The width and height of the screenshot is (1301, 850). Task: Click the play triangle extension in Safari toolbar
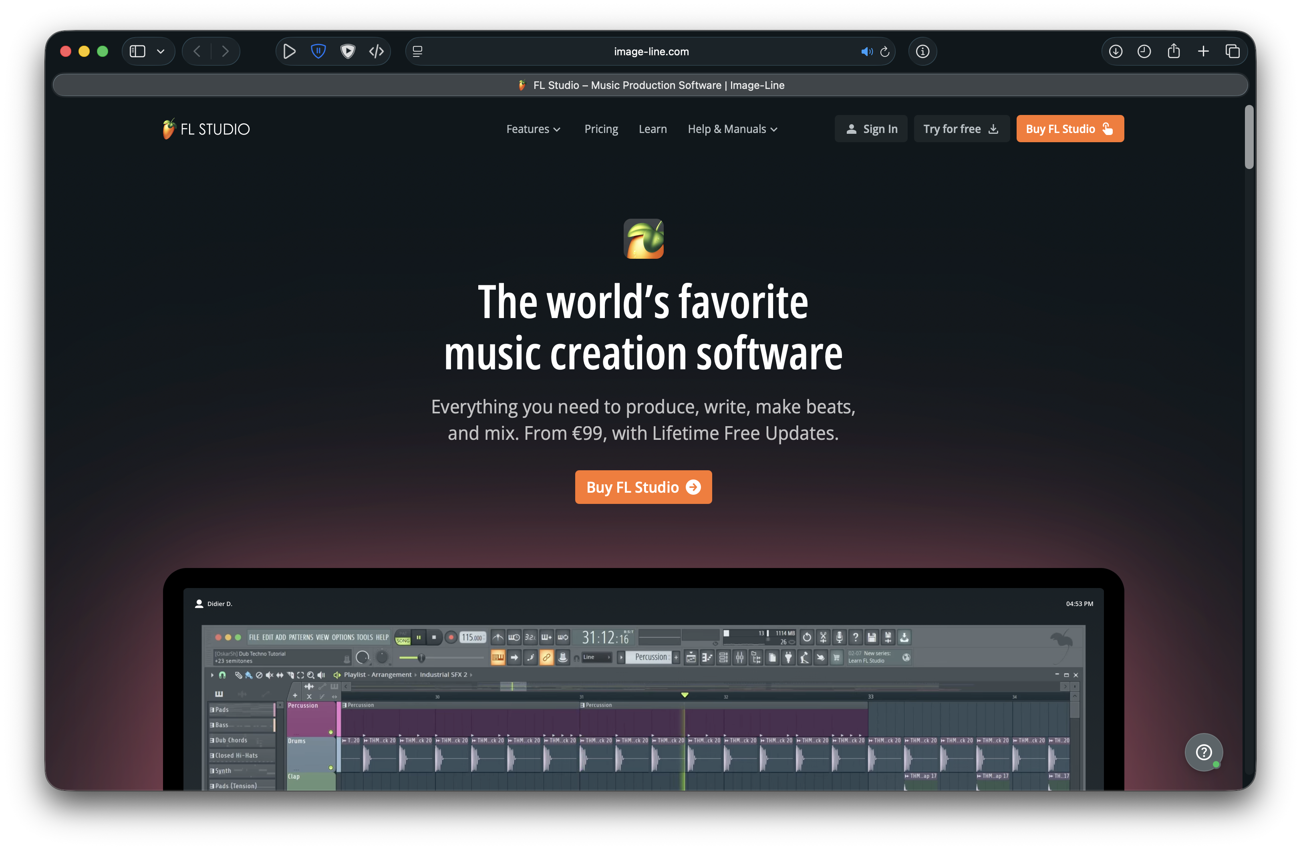(289, 51)
